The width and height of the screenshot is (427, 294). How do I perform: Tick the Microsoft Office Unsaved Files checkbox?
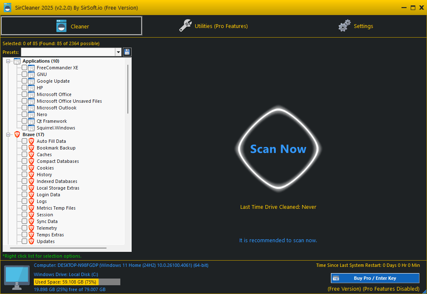(x=25, y=101)
